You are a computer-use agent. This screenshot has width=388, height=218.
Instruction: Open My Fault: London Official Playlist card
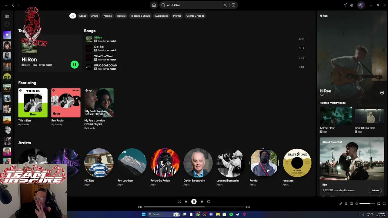(99, 108)
